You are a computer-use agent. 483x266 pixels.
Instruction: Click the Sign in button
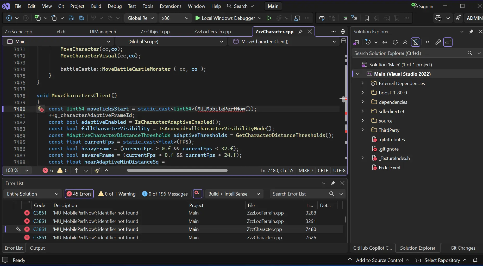click(422, 6)
